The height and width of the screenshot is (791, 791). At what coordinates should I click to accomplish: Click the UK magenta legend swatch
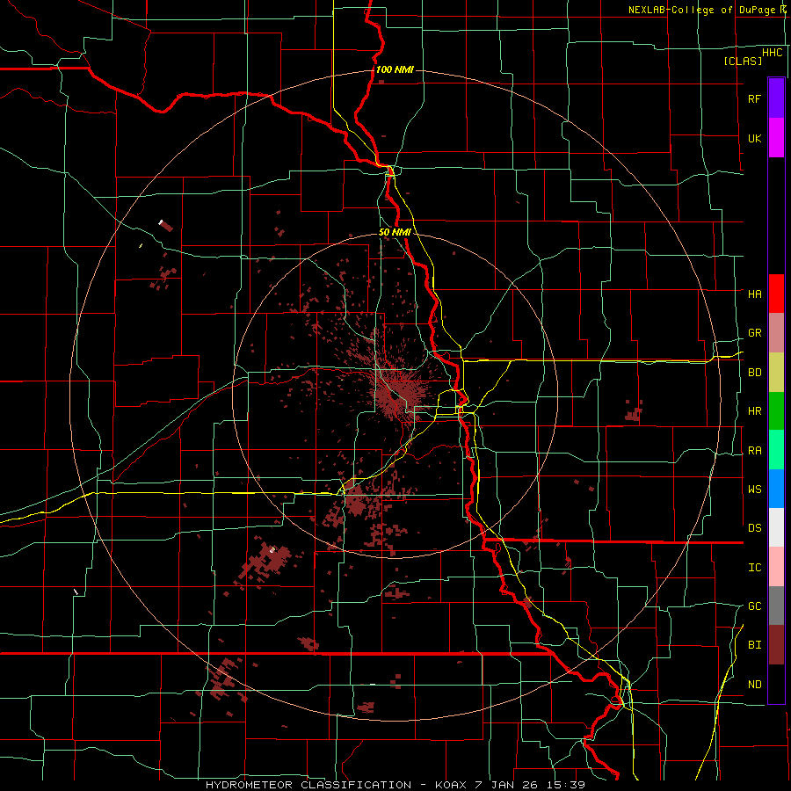coord(776,138)
